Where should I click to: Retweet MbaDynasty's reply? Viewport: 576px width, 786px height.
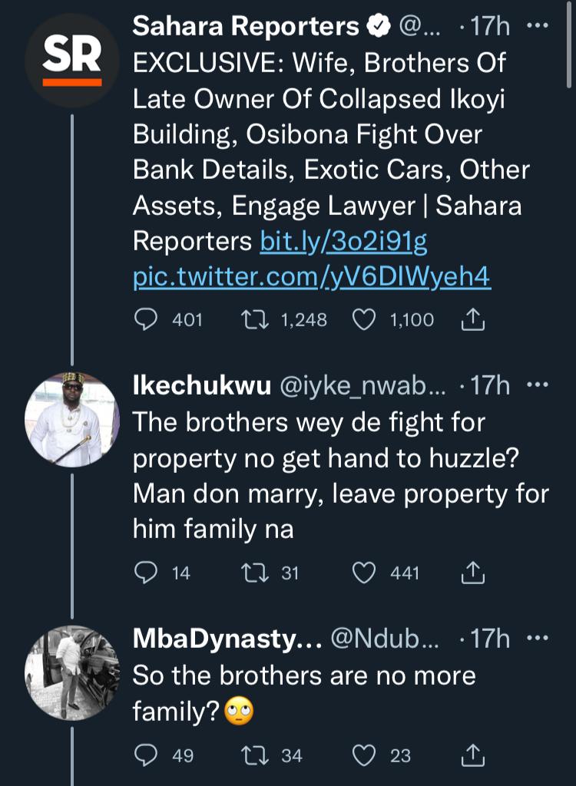pyautogui.click(x=253, y=756)
